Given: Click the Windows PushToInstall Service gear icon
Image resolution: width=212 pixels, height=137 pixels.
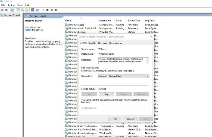Looking at the screenshot, I should pos(66,129).
